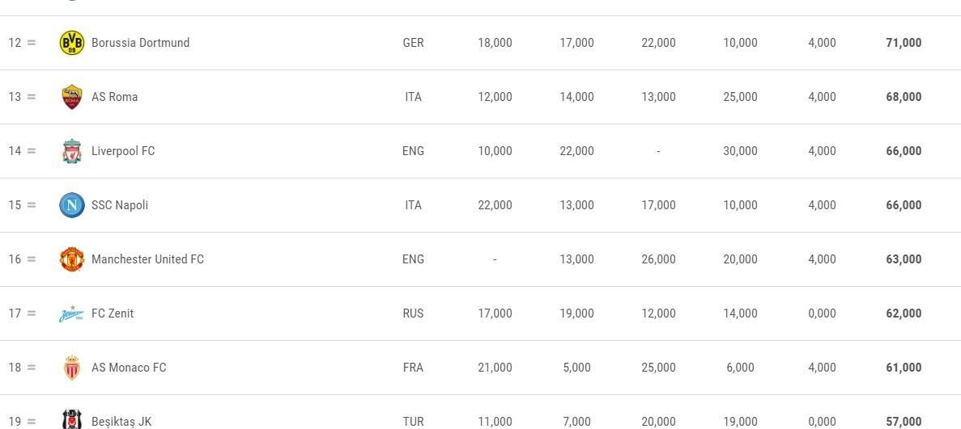The width and height of the screenshot is (961, 429).
Task: Click the Beşiktaş JK crest
Action: tap(72, 420)
